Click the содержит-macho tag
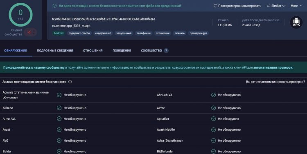307x154 pixels. pyautogui.click(x=79, y=33)
